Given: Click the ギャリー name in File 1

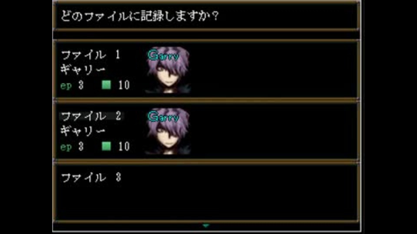Looking at the screenshot, I should click(x=83, y=70).
